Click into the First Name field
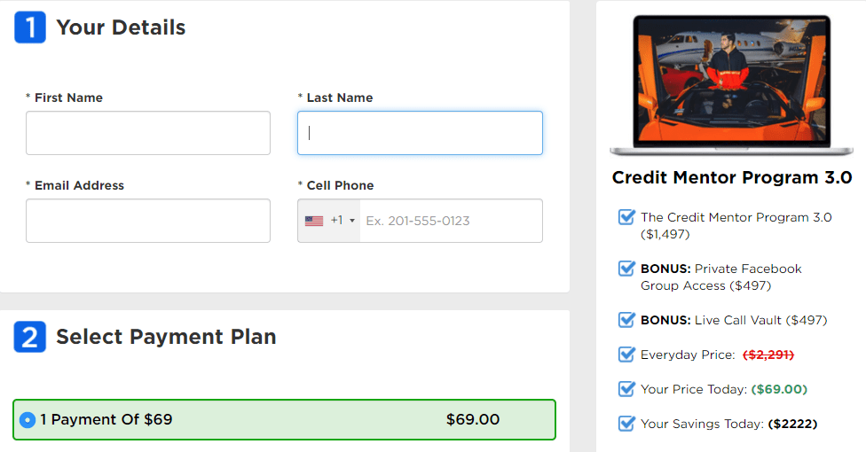The width and height of the screenshot is (866, 452). 148,133
